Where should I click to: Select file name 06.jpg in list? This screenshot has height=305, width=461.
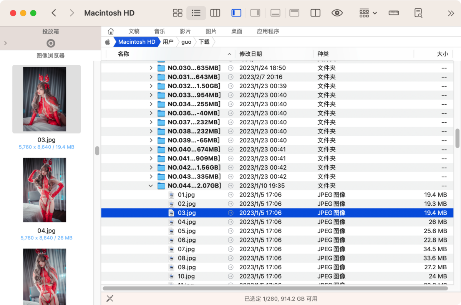pyautogui.click(x=187, y=240)
